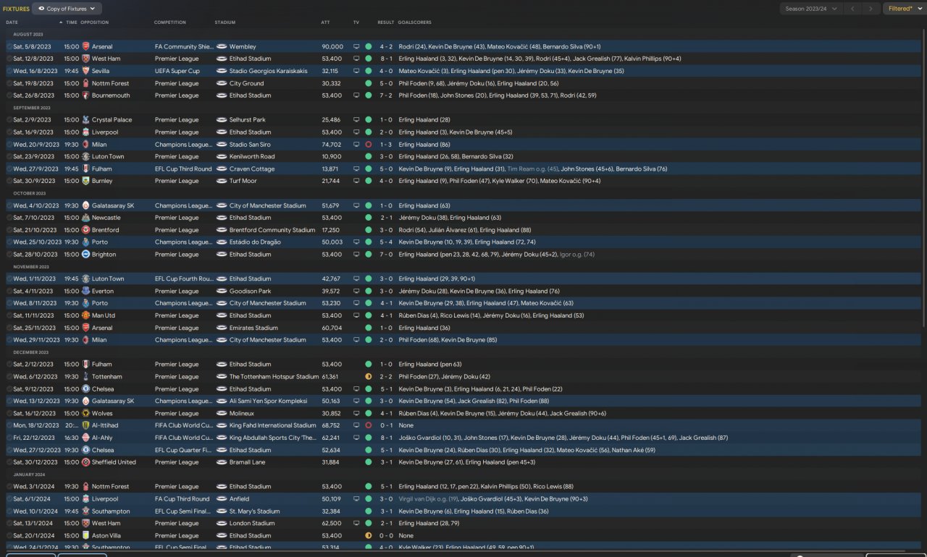Screen dimensions: 927x557
Task: Open the 5 - 4 result against Porto
Action: tap(385, 242)
